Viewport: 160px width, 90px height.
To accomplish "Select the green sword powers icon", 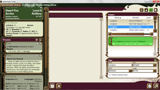I will pyautogui.click(x=151, y=10).
